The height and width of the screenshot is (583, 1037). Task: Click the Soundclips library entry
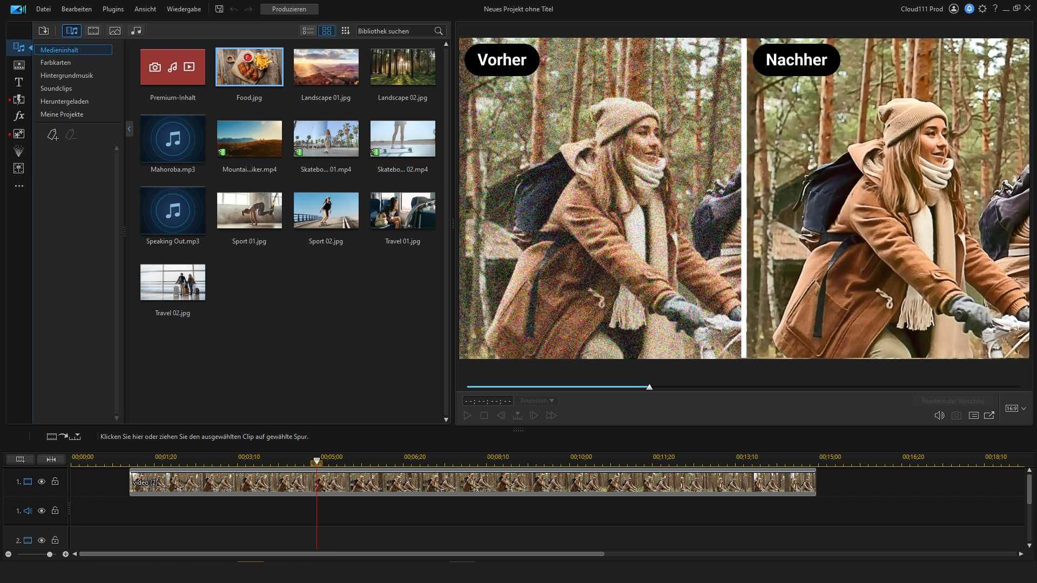56,88
